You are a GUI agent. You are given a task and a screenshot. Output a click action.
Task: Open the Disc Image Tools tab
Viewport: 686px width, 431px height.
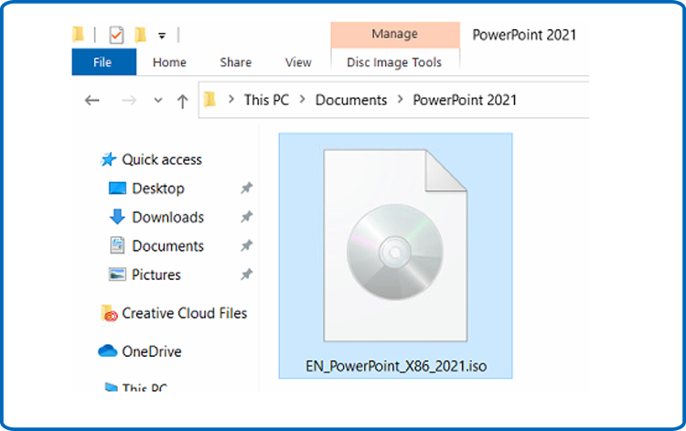tap(394, 62)
